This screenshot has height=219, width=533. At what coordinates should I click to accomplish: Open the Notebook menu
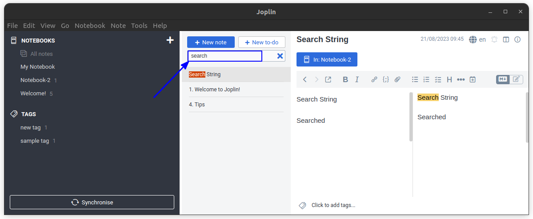90,25
